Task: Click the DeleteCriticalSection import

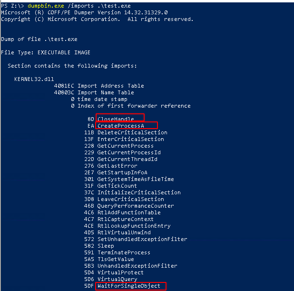Action: pos(132,132)
